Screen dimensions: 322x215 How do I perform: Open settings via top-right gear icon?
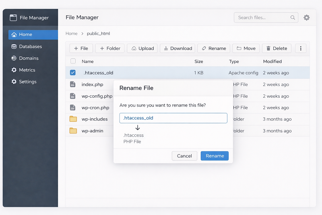[x=307, y=17]
